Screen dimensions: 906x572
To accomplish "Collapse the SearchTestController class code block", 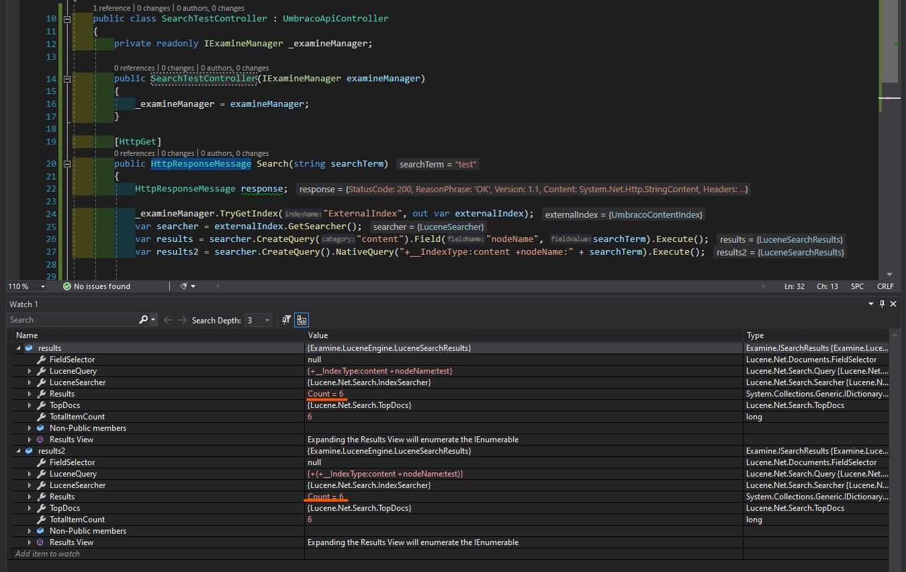I will pos(66,19).
